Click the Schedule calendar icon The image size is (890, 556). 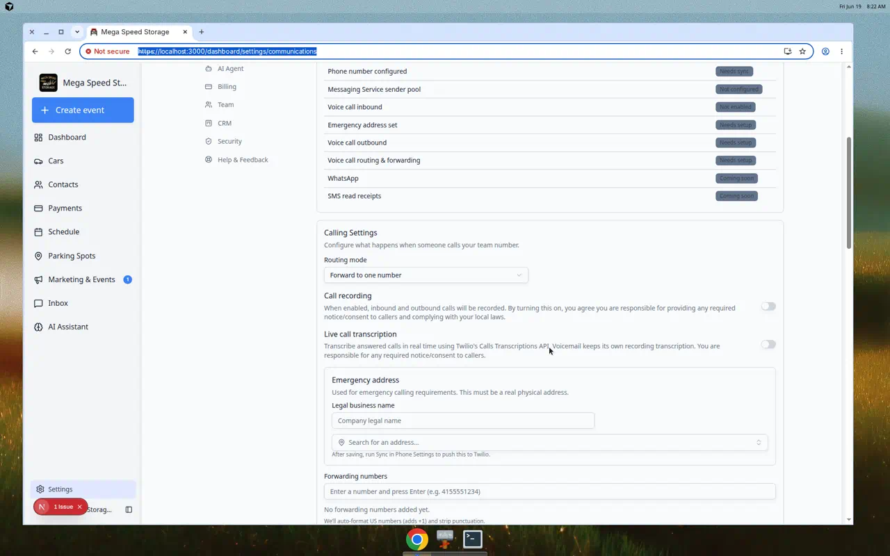click(38, 232)
